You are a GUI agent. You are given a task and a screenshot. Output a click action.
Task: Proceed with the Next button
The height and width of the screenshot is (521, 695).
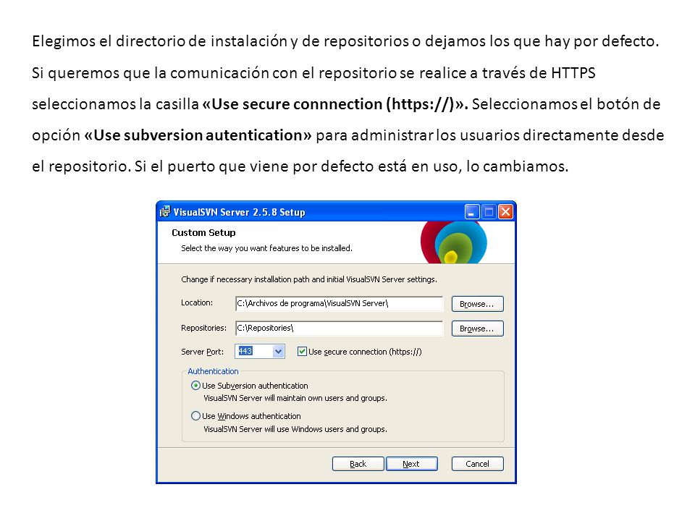411,464
